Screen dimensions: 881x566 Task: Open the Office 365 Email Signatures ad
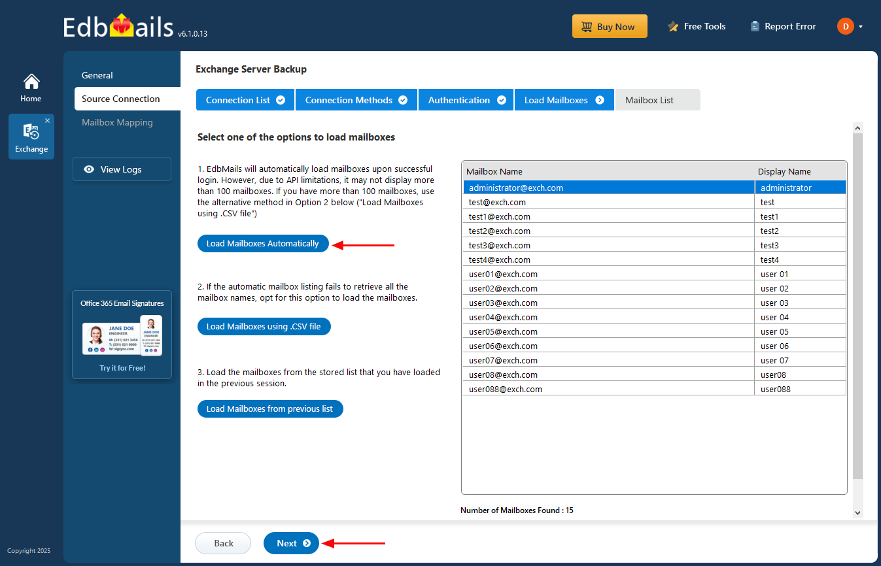122,335
